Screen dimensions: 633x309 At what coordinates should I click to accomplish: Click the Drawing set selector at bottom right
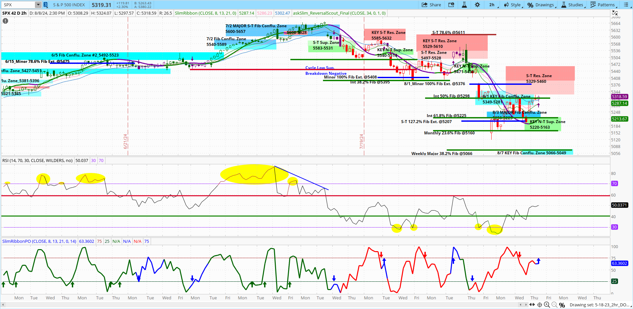(599, 305)
